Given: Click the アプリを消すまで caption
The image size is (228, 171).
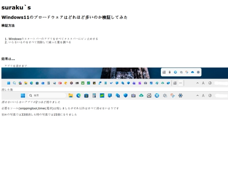Looking at the screenshot, I should [16, 66].
